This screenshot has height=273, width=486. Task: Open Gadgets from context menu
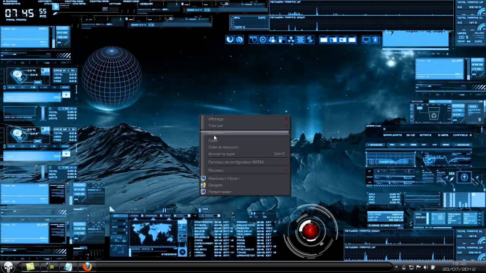pyautogui.click(x=245, y=185)
